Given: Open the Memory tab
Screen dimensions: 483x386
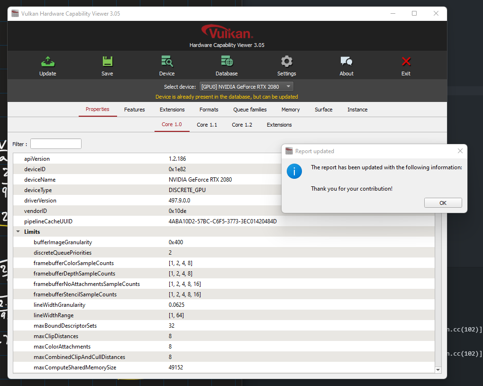Looking at the screenshot, I should click(290, 110).
